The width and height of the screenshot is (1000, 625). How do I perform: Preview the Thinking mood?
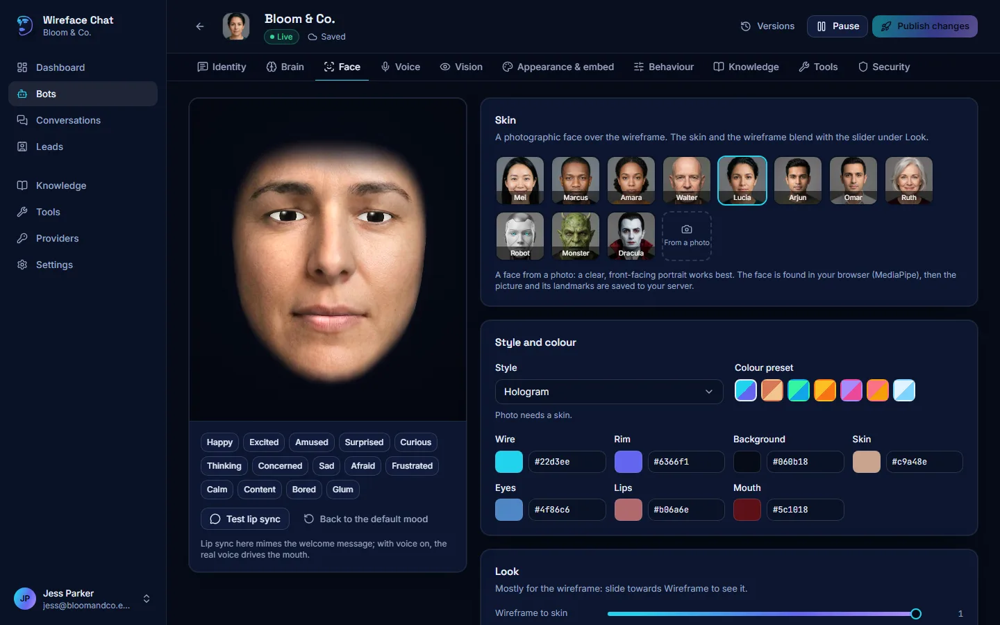coord(224,466)
